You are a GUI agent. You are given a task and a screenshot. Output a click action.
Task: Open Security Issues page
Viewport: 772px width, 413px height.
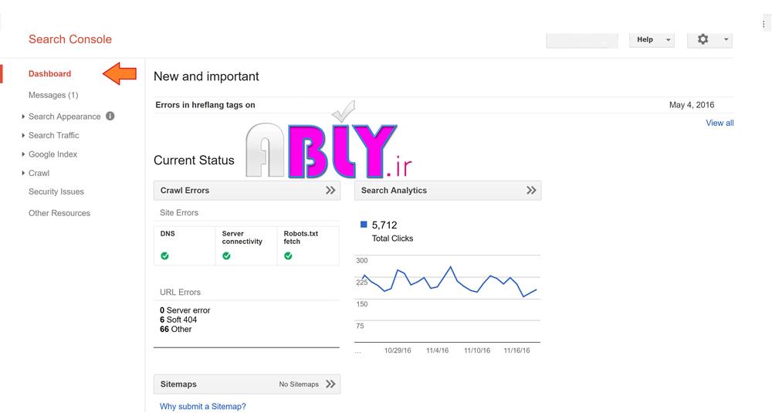pyautogui.click(x=56, y=192)
